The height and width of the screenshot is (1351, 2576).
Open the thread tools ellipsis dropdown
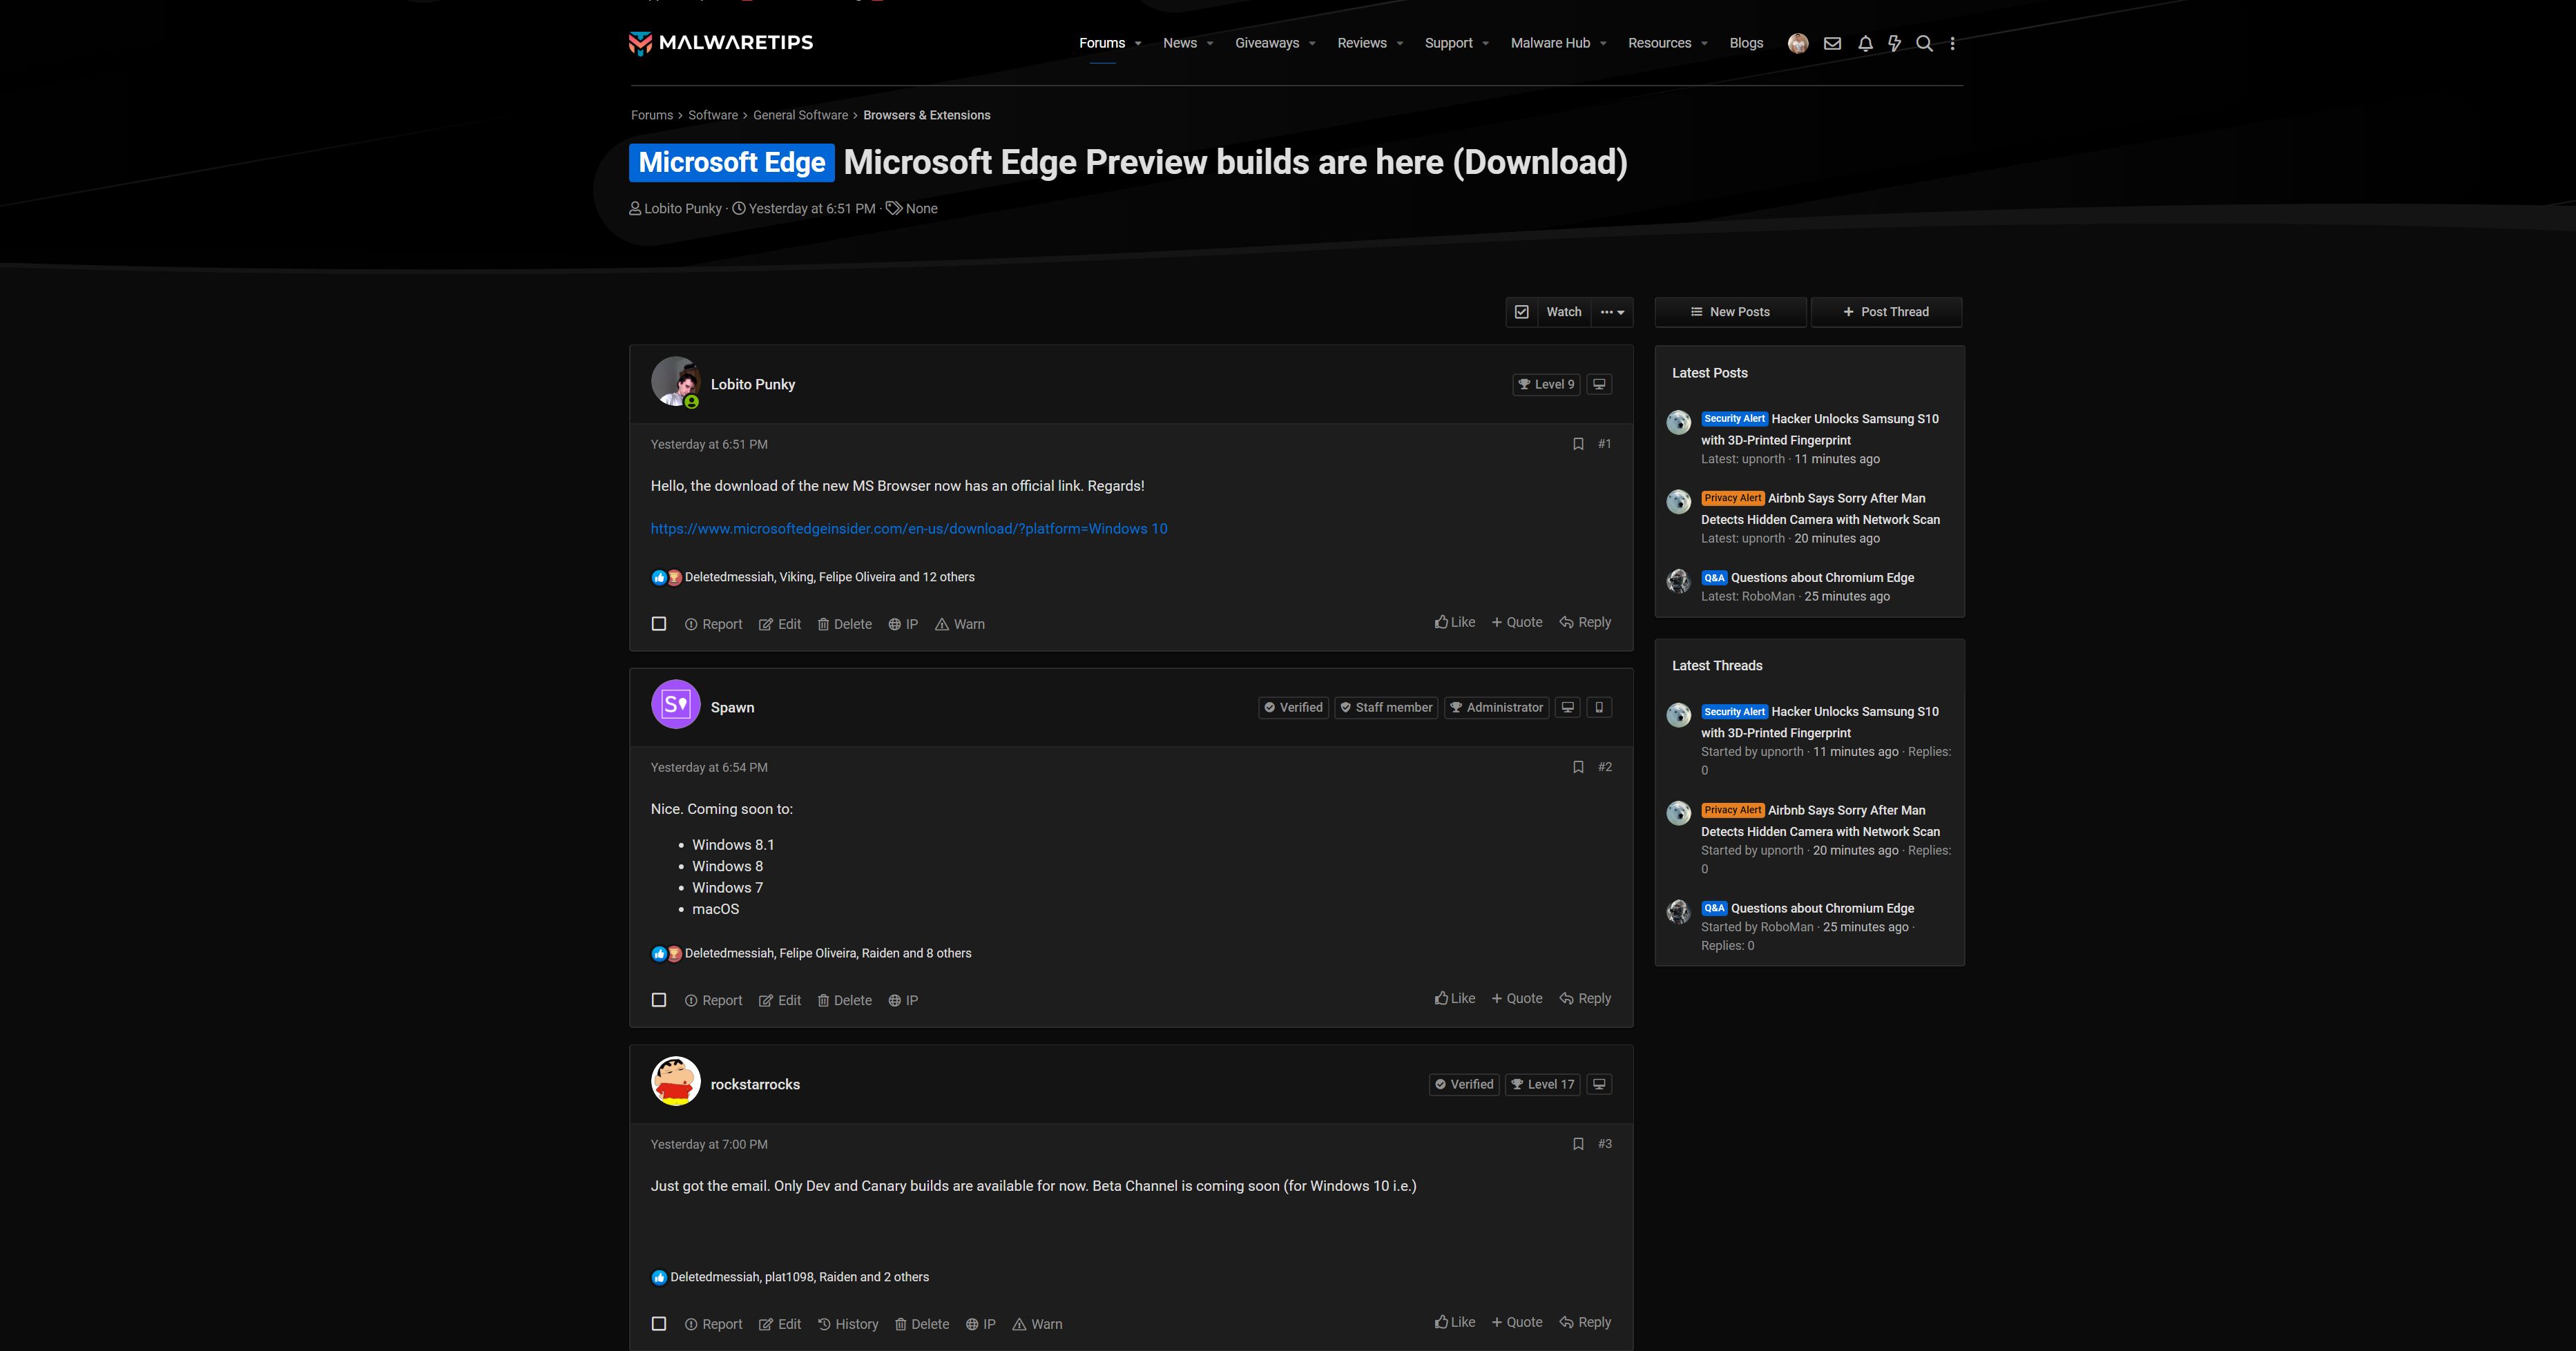tap(1611, 312)
